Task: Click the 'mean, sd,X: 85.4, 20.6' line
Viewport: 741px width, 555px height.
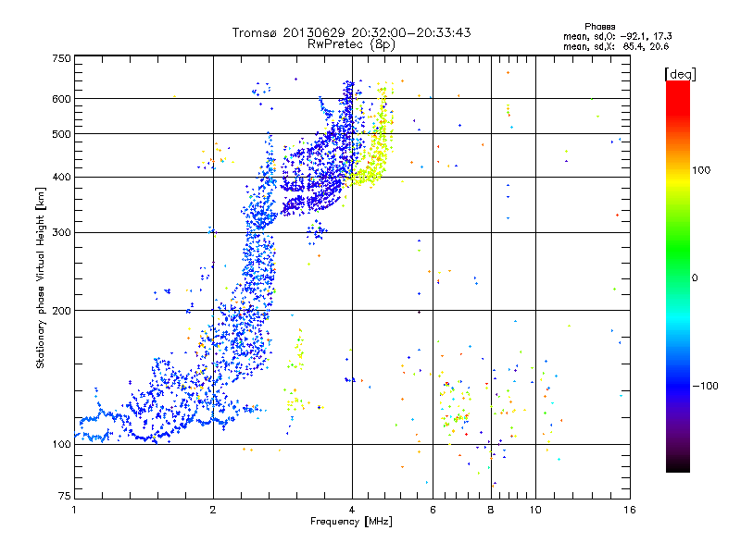Action: pyautogui.click(x=616, y=46)
